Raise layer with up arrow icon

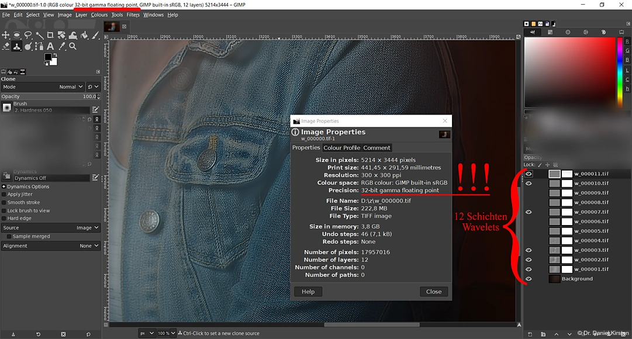click(556, 334)
